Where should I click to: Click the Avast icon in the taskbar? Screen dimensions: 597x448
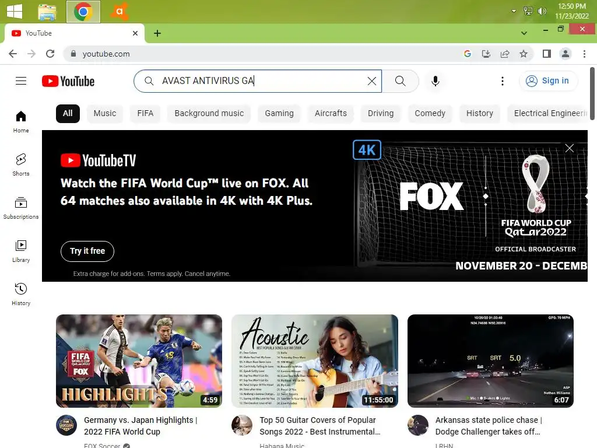(120, 12)
